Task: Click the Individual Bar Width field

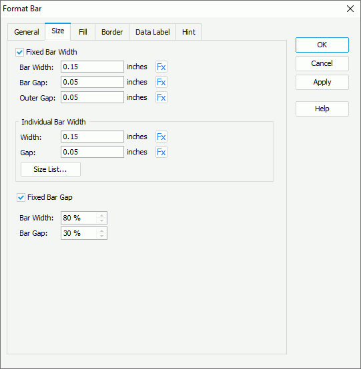Action: [x=92, y=137]
